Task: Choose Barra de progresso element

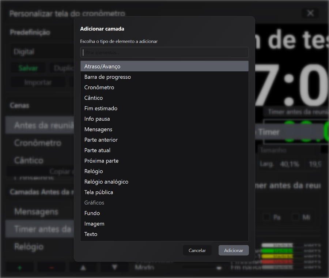Action: point(164,77)
